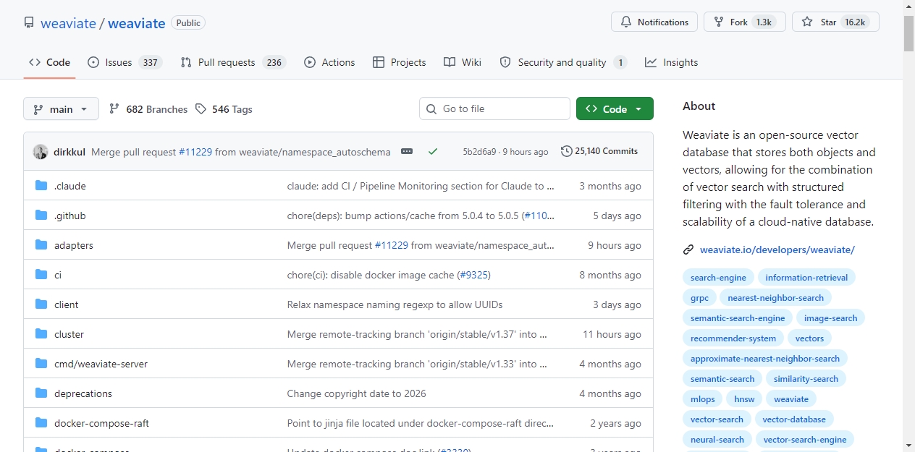Select the mlops topic tag
The width and height of the screenshot is (915, 452).
[x=703, y=399]
